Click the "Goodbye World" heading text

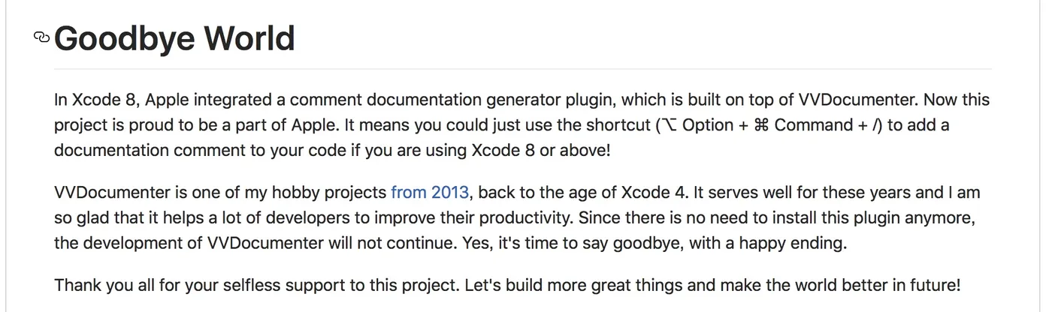(174, 38)
